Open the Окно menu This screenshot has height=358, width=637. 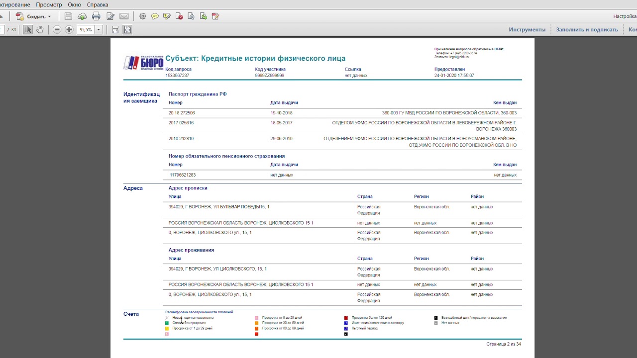pos(74,4)
